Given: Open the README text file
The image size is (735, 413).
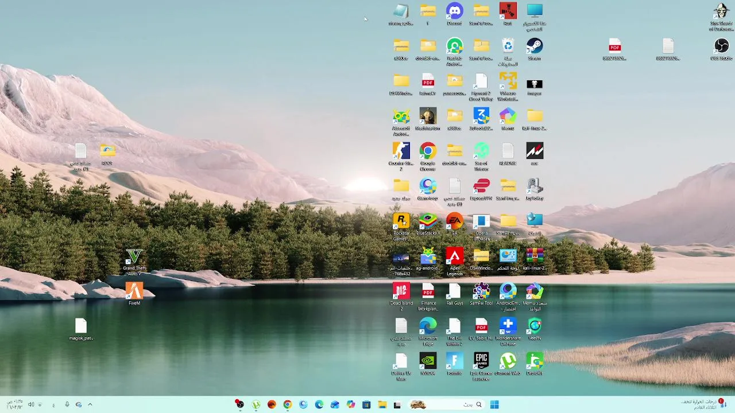Looking at the screenshot, I should click(508, 154).
